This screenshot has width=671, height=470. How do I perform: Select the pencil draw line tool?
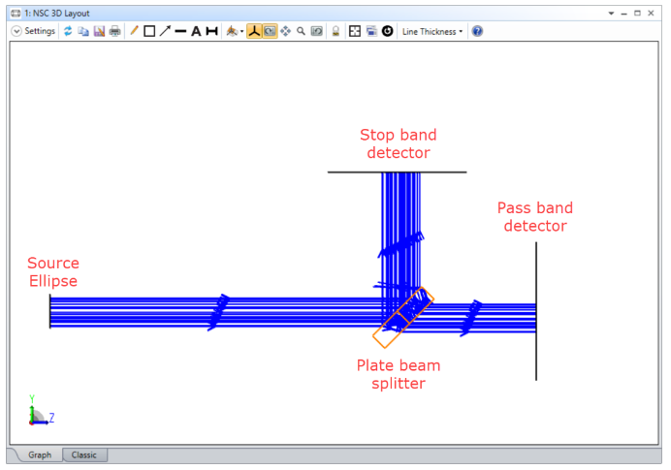135,31
